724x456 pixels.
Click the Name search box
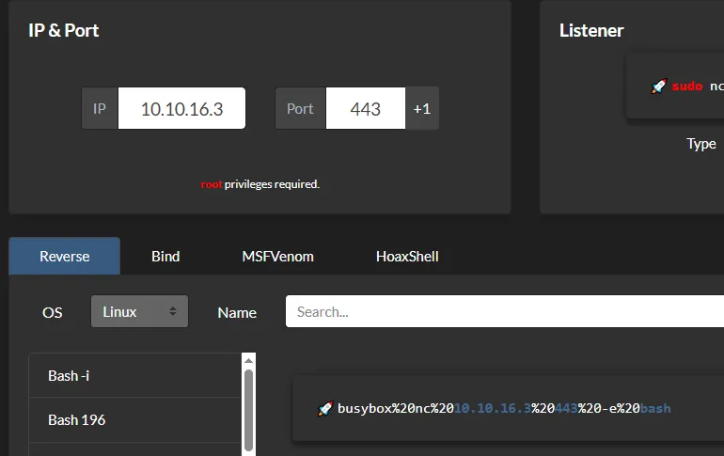pos(504,311)
